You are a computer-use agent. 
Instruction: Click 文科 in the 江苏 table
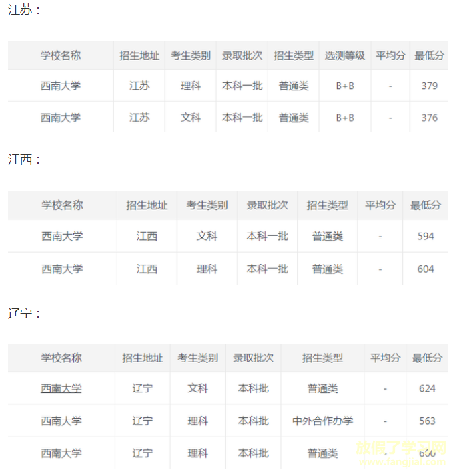(191, 117)
